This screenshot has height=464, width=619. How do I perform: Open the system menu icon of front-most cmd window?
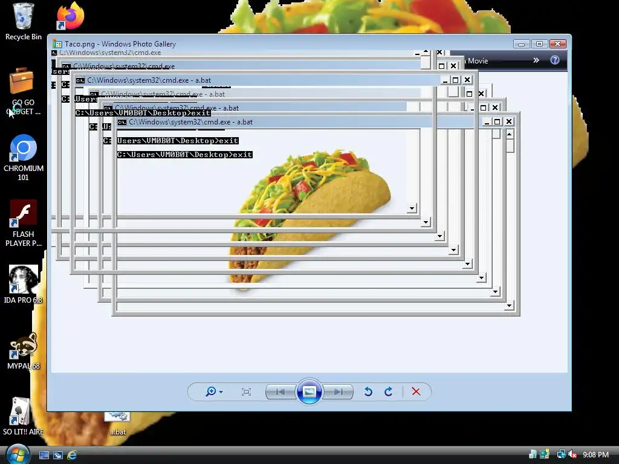(x=122, y=122)
